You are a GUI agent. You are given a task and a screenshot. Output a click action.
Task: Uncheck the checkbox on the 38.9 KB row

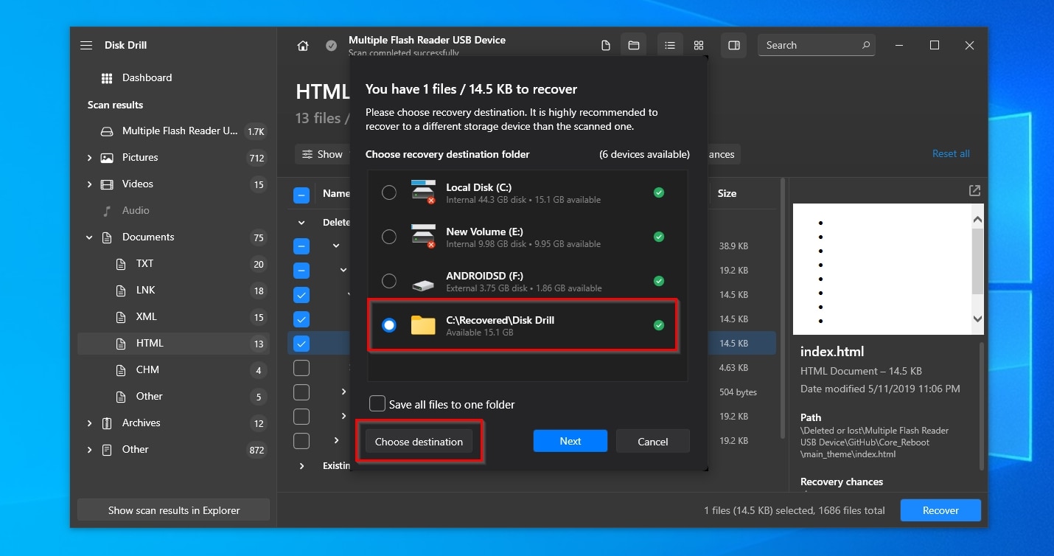click(301, 246)
